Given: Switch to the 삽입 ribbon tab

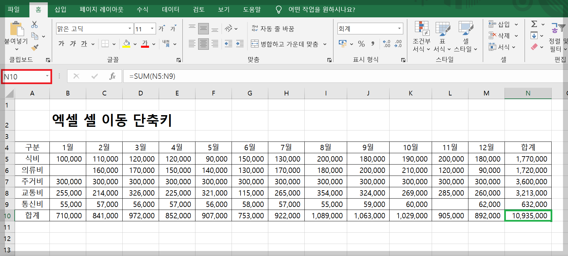Looking at the screenshot, I should [60, 9].
